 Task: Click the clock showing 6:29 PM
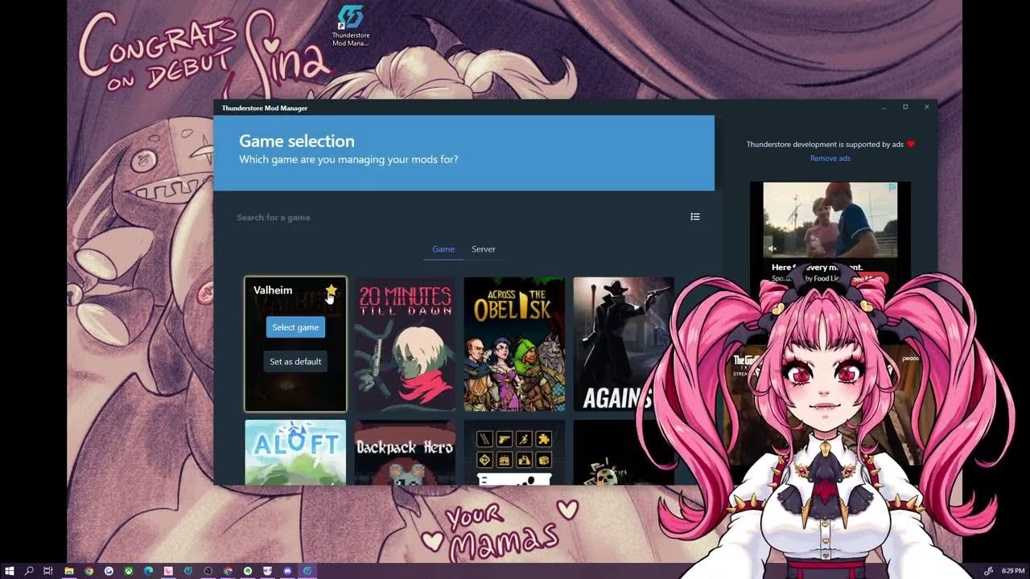click(x=1012, y=571)
